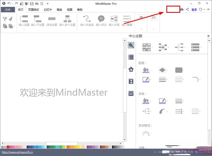Open the 文件 file menu
The height and width of the screenshot is (156, 212).
[x=8, y=10]
